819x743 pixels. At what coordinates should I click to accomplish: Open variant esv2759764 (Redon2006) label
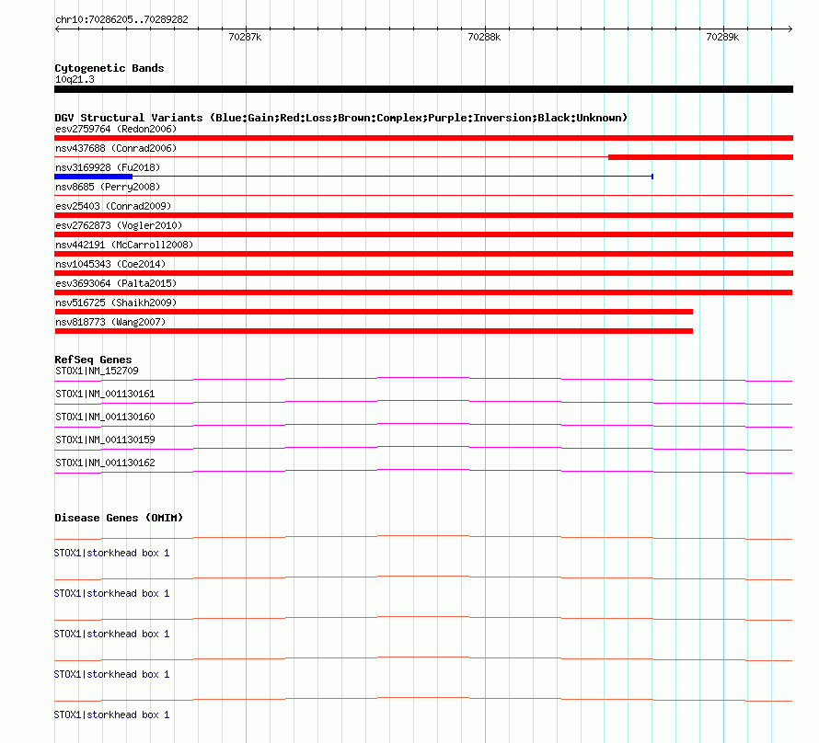pos(116,129)
